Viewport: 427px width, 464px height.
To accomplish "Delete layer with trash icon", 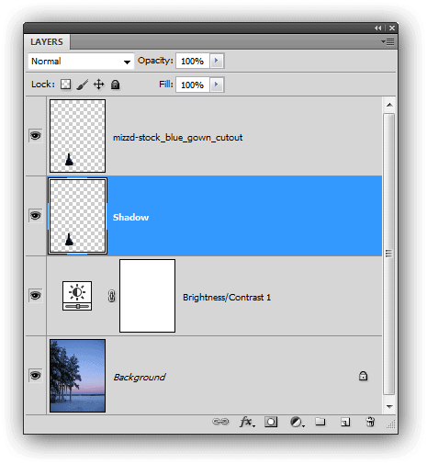I will [x=370, y=422].
